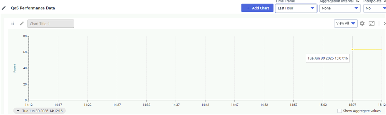Click the pencil icon next to Chart Title-1 field
Image resolution: width=386 pixels, height=115 pixels.
click(x=22, y=23)
